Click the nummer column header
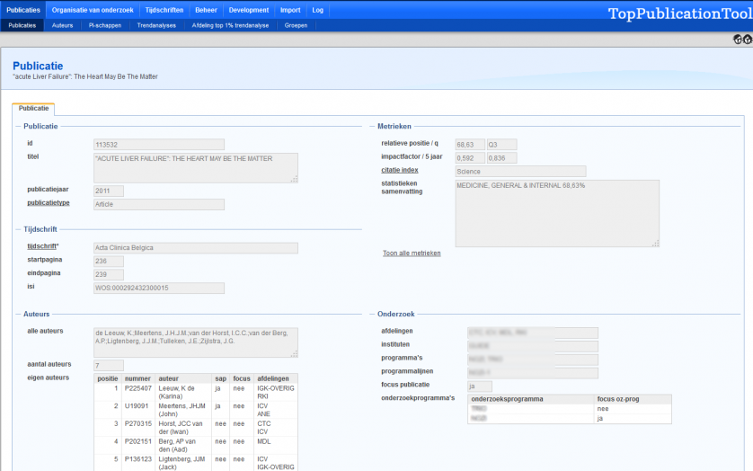Viewport: 753px width, 471px height. 137,378
